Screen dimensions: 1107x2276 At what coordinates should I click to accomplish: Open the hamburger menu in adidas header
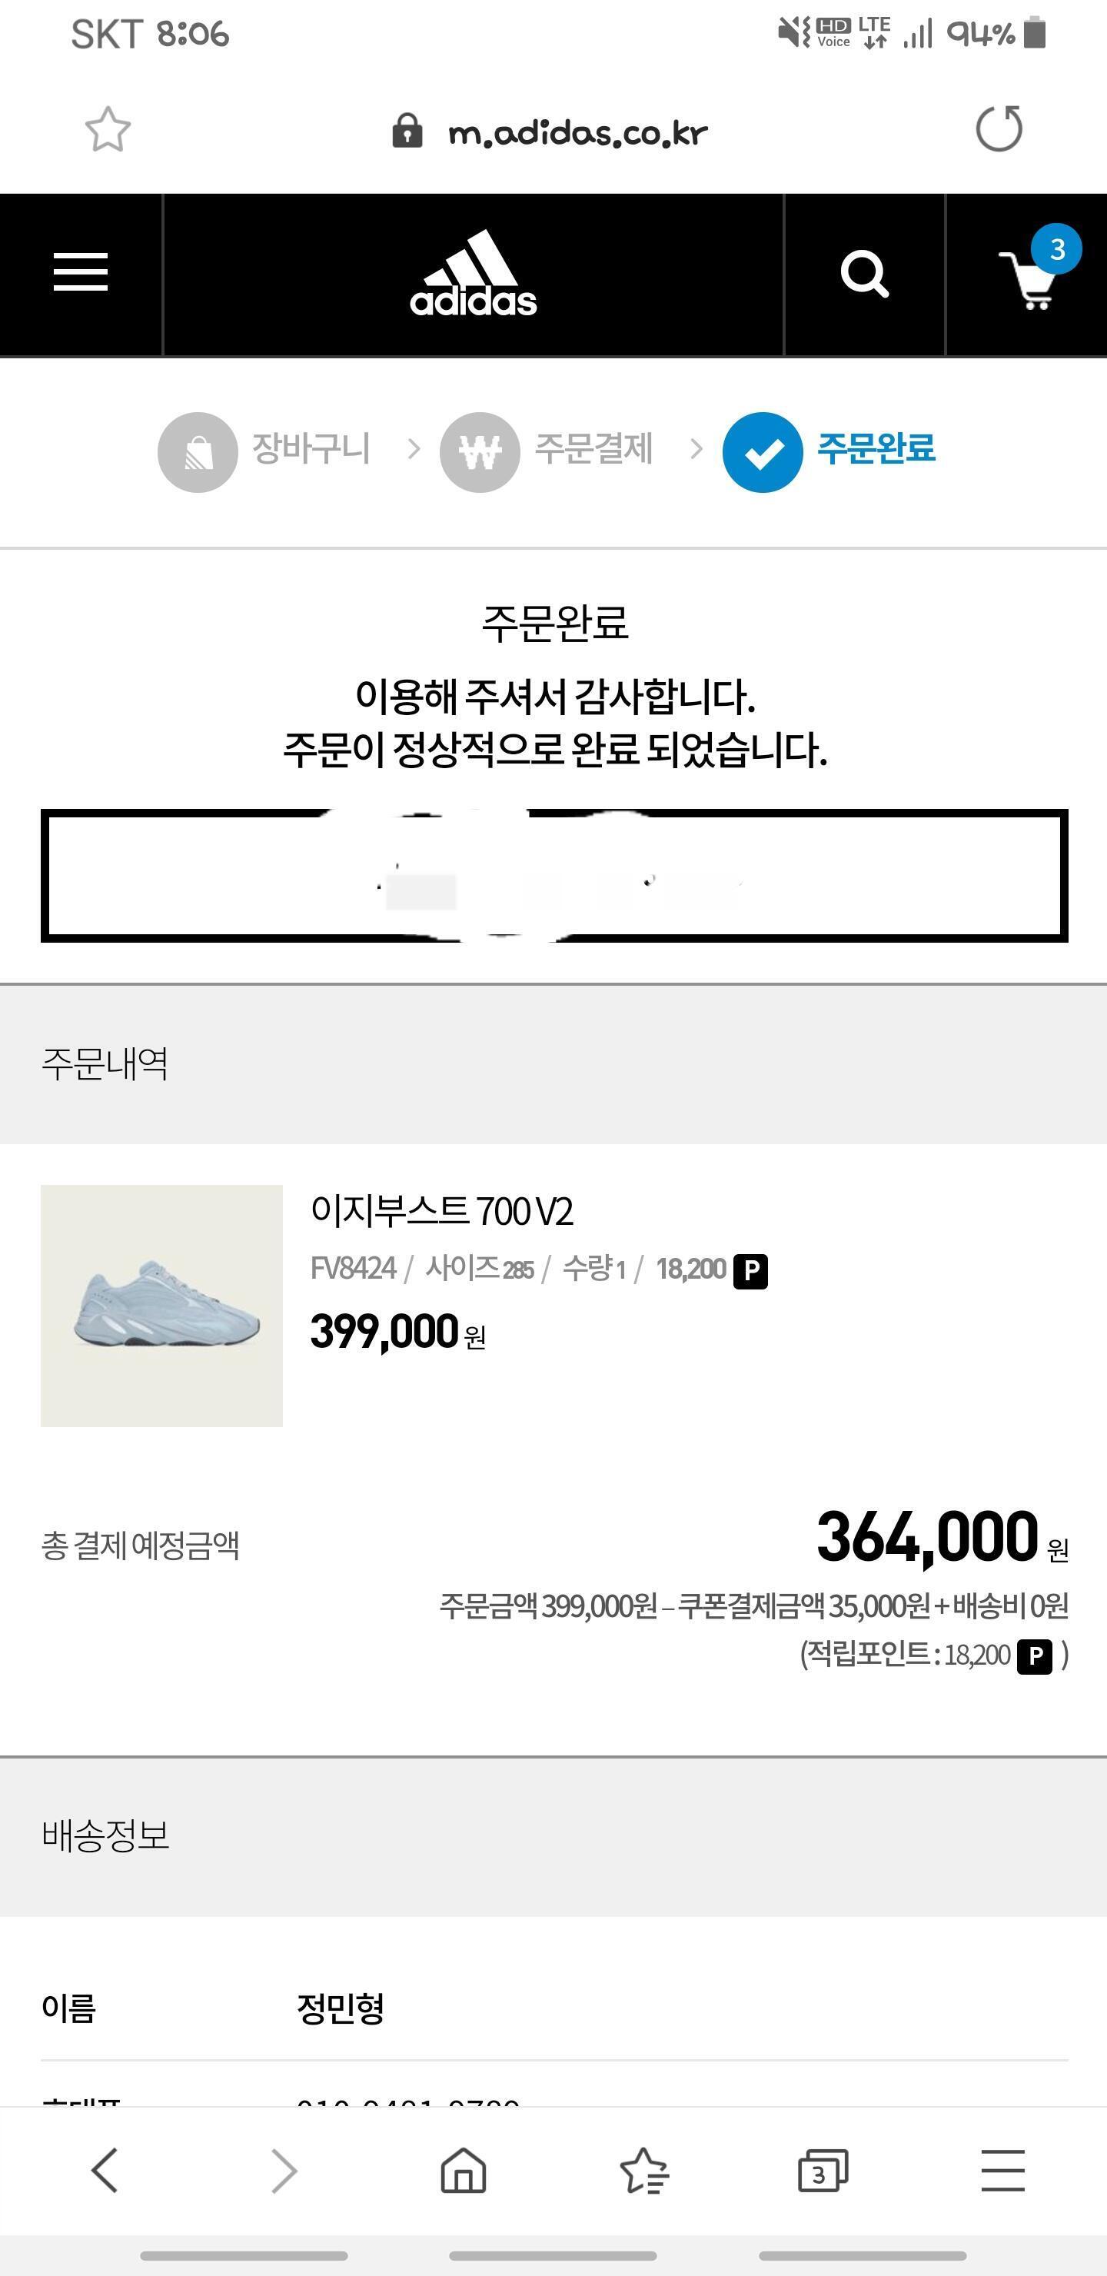(81, 272)
